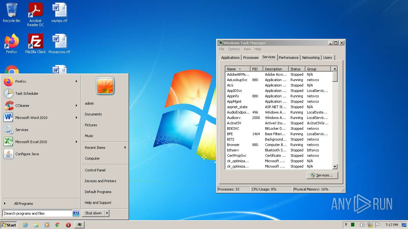Click Task Manager tray CPU icon
Image resolution: width=408 pixels, height=229 pixels.
point(353,225)
